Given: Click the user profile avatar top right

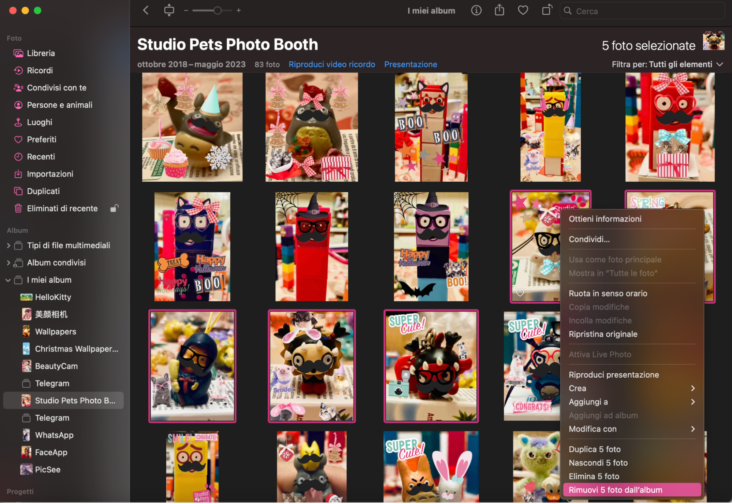Looking at the screenshot, I should (713, 41).
